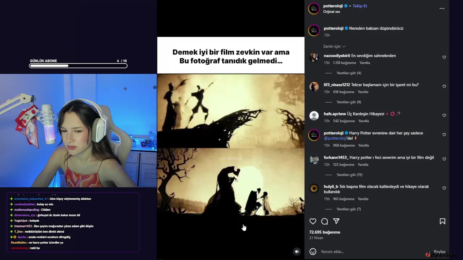View the 968 beğenme likes list
463x260 pixels.
pos(344,146)
